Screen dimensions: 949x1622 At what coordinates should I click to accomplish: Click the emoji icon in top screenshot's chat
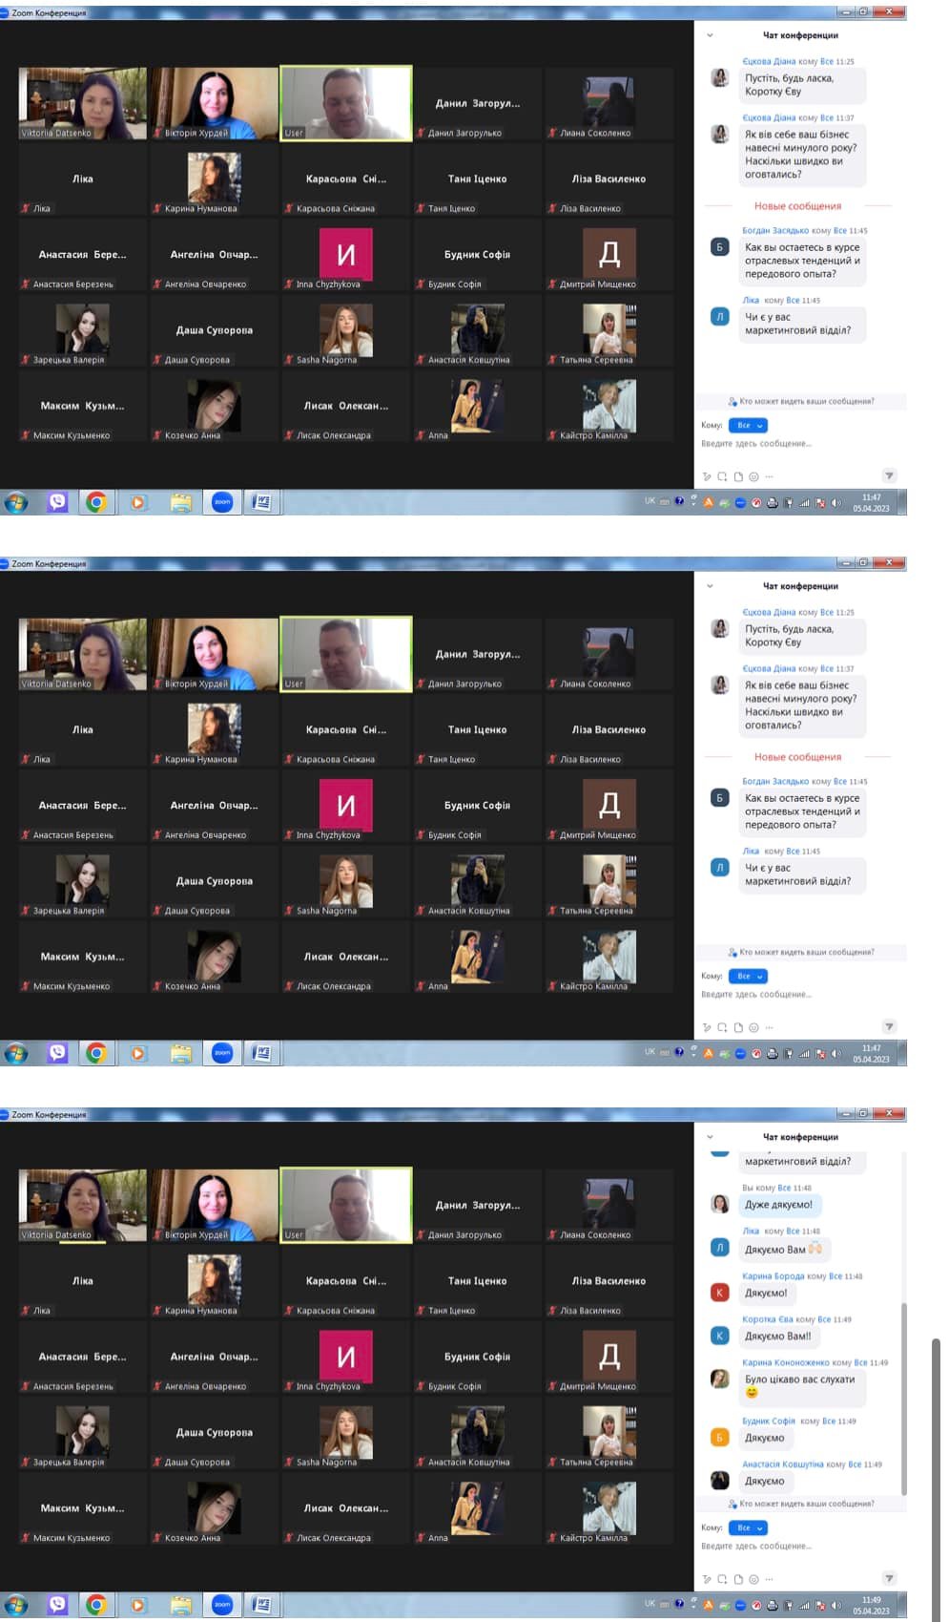pos(753,476)
